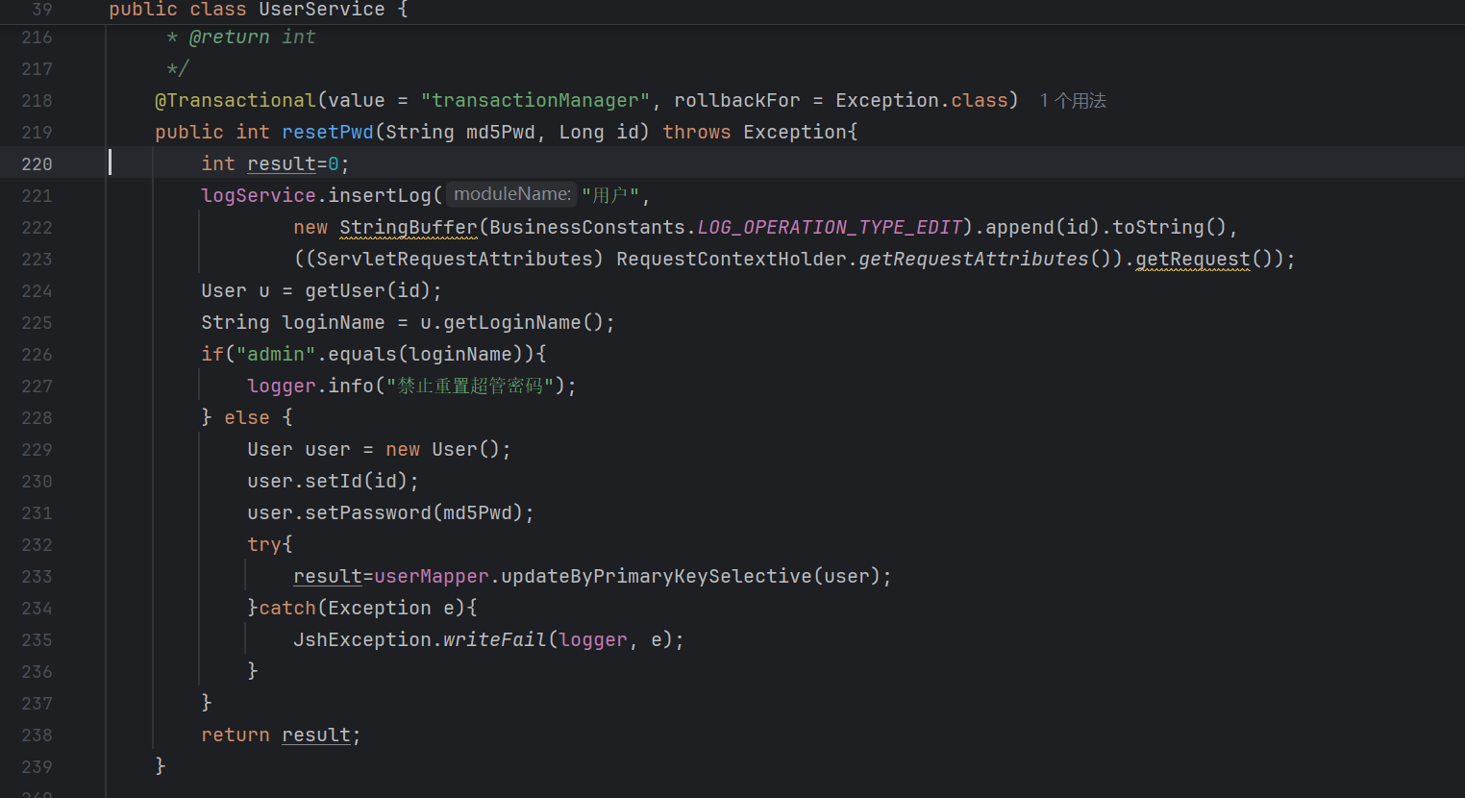Click the StringBuffer class reference
The height and width of the screenshot is (798, 1465).
point(409,227)
